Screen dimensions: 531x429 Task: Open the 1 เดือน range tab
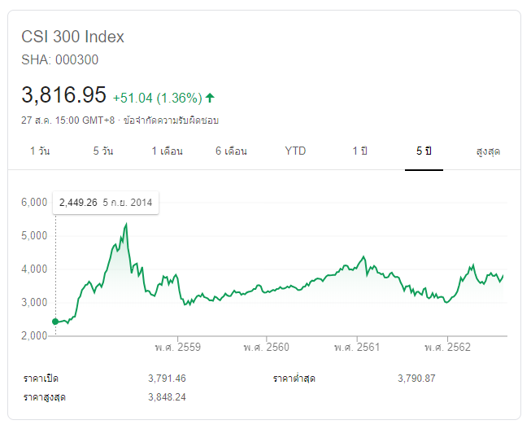pos(167,151)
